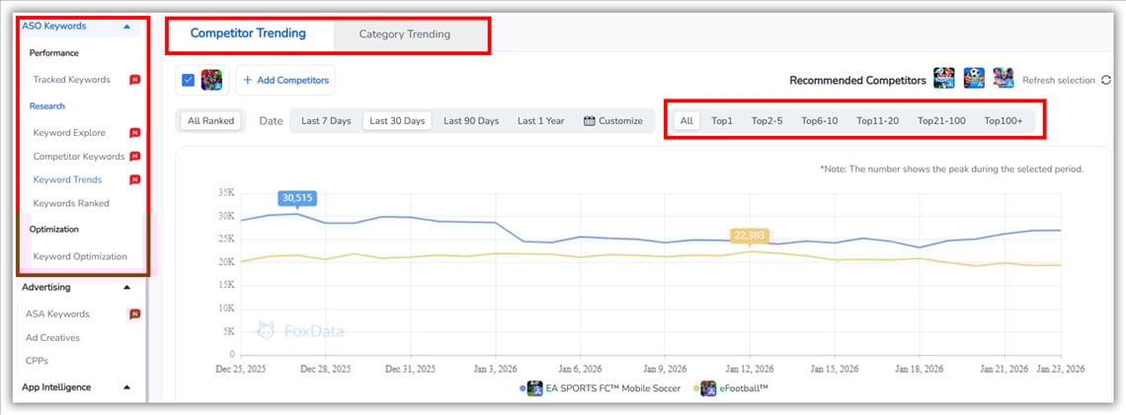Click the second recommended competitor soccer icon
1126x415 pixels.
pyautogui.click(x=974, y=79)
